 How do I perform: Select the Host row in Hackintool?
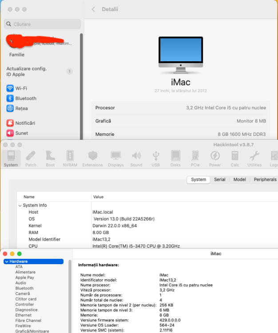click(x=147, y=212)
